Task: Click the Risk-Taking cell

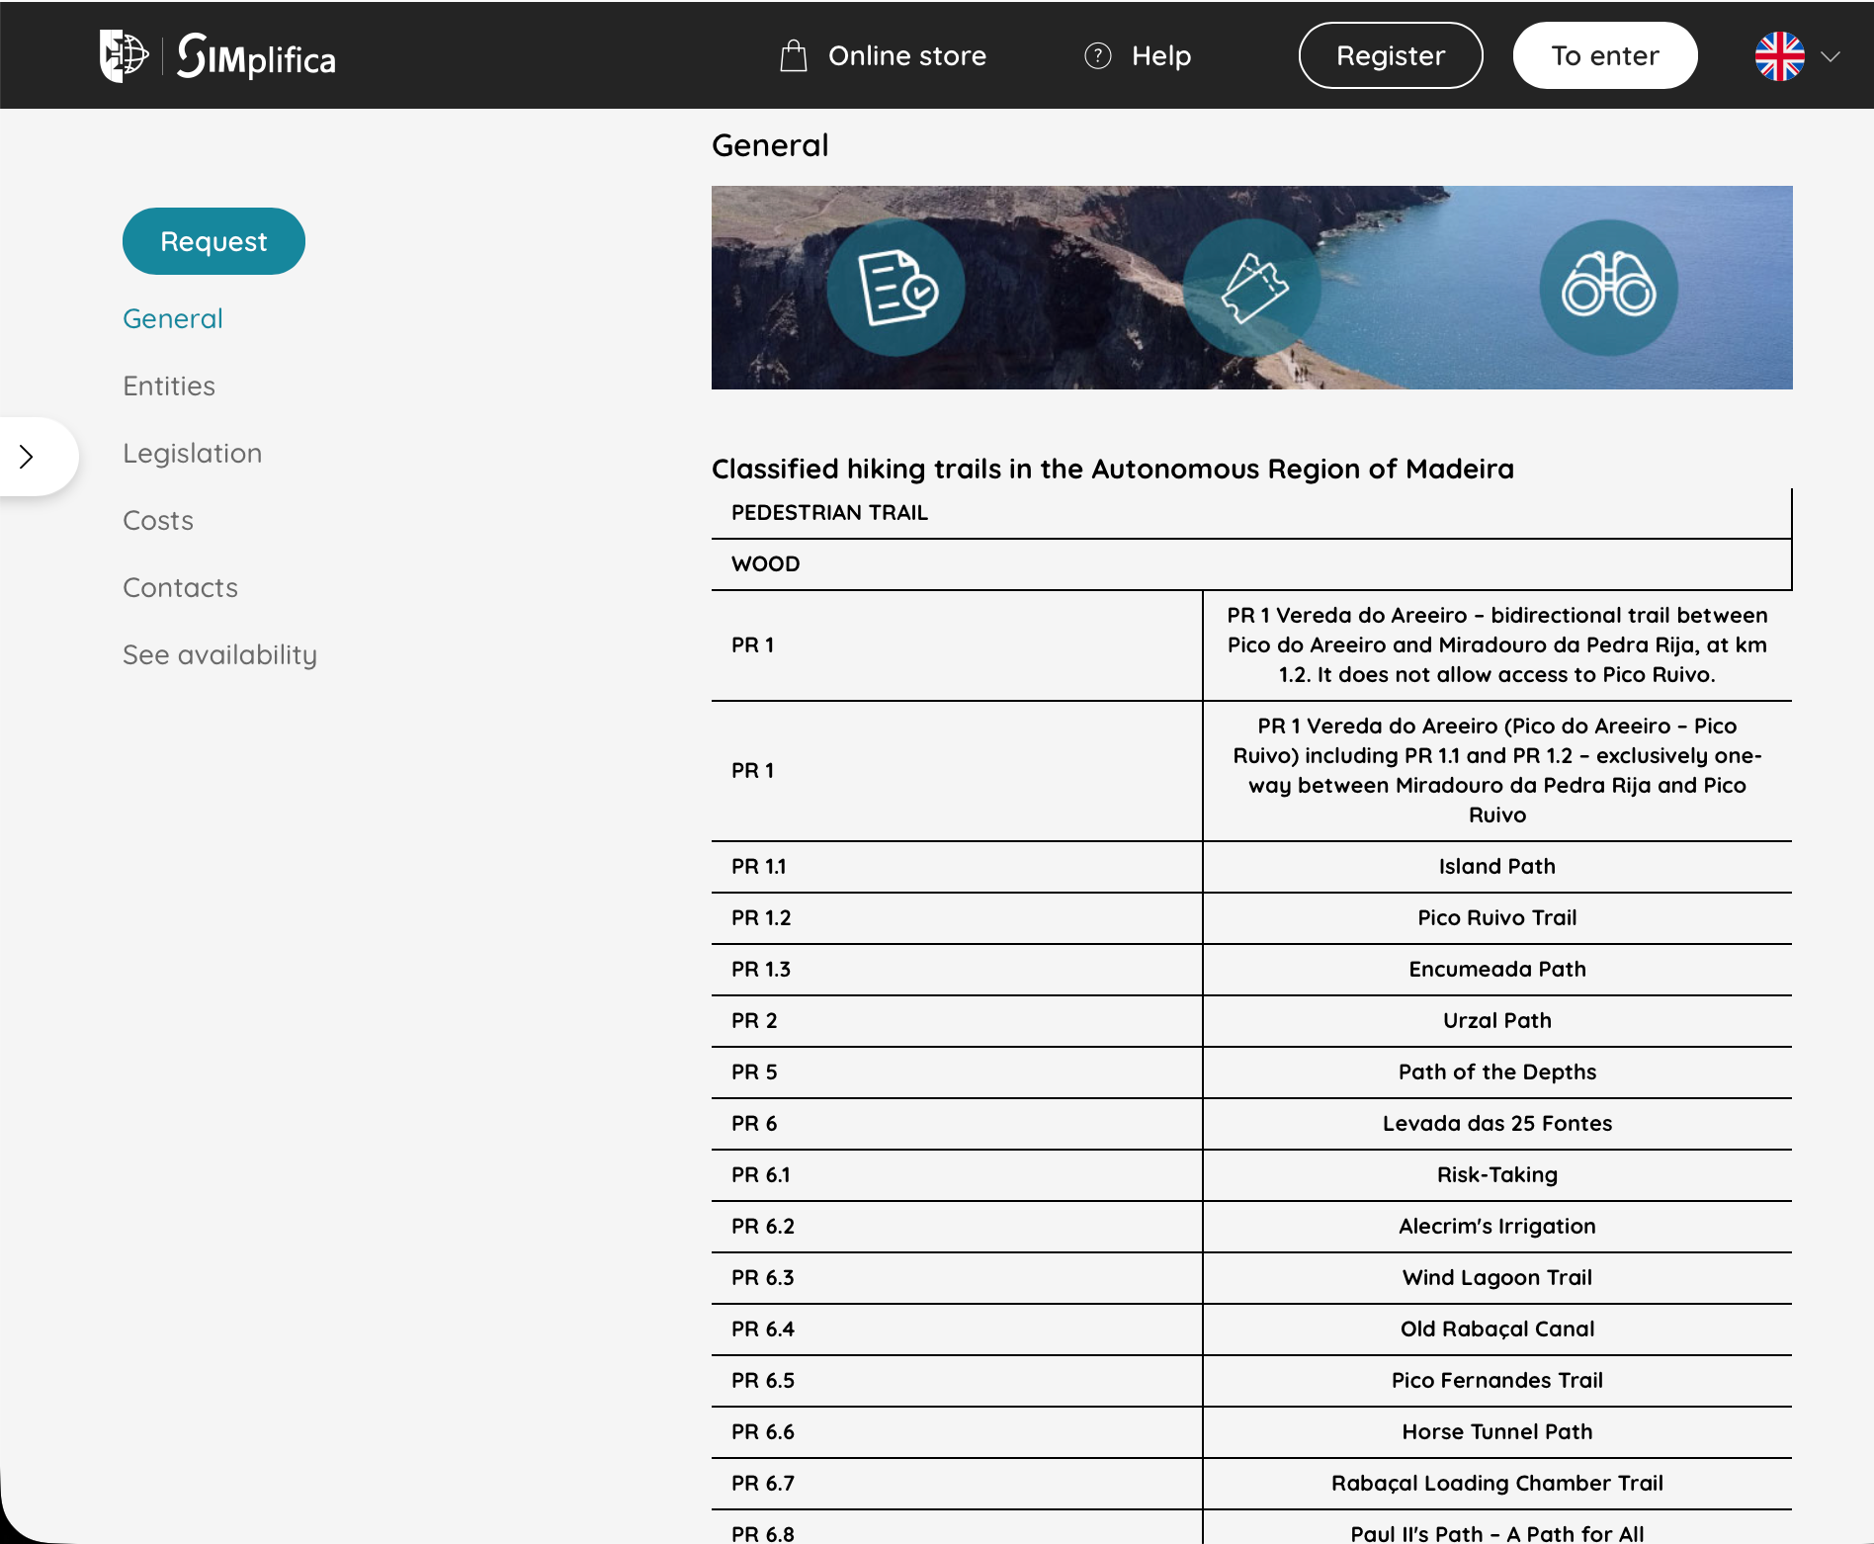Action: (1497, 1175)
